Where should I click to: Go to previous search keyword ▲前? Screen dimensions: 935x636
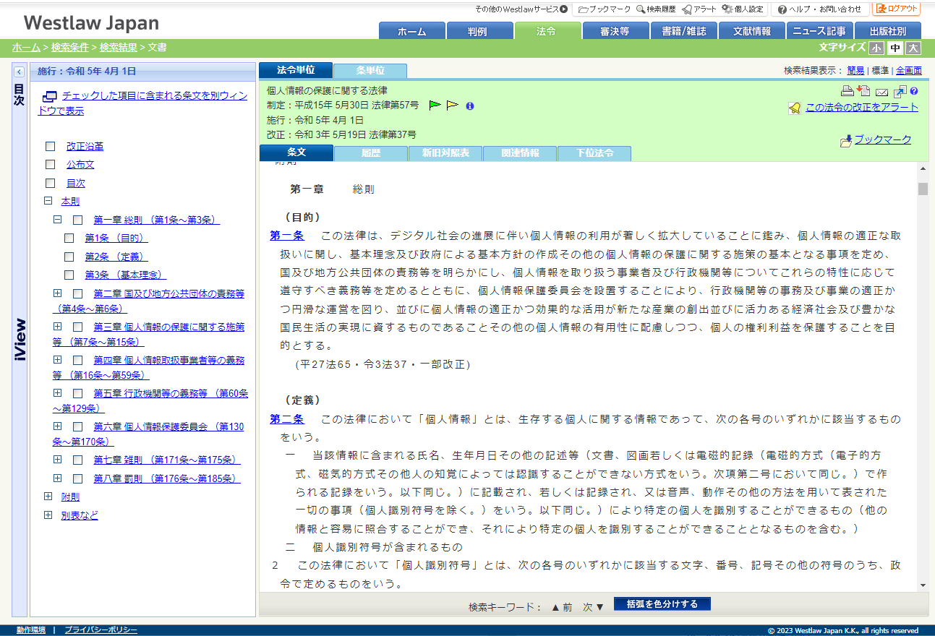click(561, 607)
